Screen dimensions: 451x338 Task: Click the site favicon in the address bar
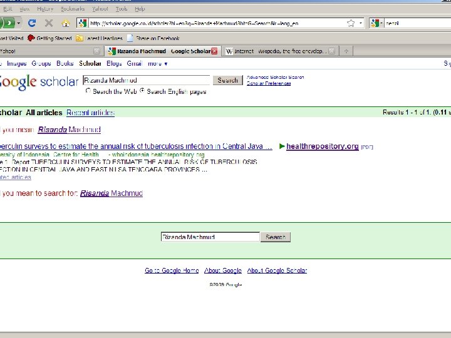83,23
